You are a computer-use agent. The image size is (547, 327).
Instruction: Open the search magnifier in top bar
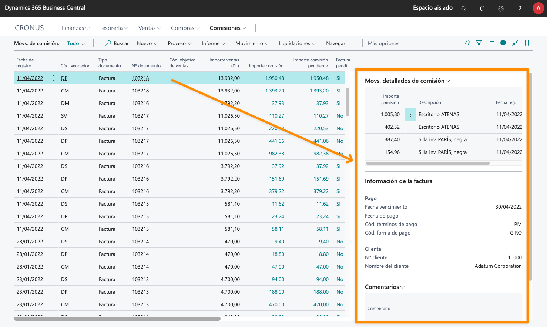[463, 8]
